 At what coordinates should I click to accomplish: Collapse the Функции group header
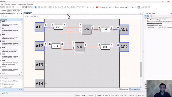(11, 20)
